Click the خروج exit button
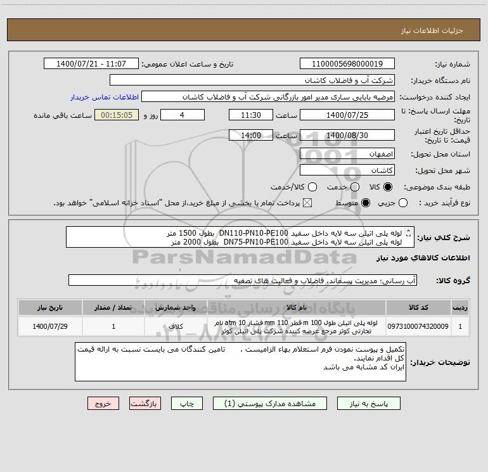The width and height of the screenshot is (488, 472). (x=103, y=404)
